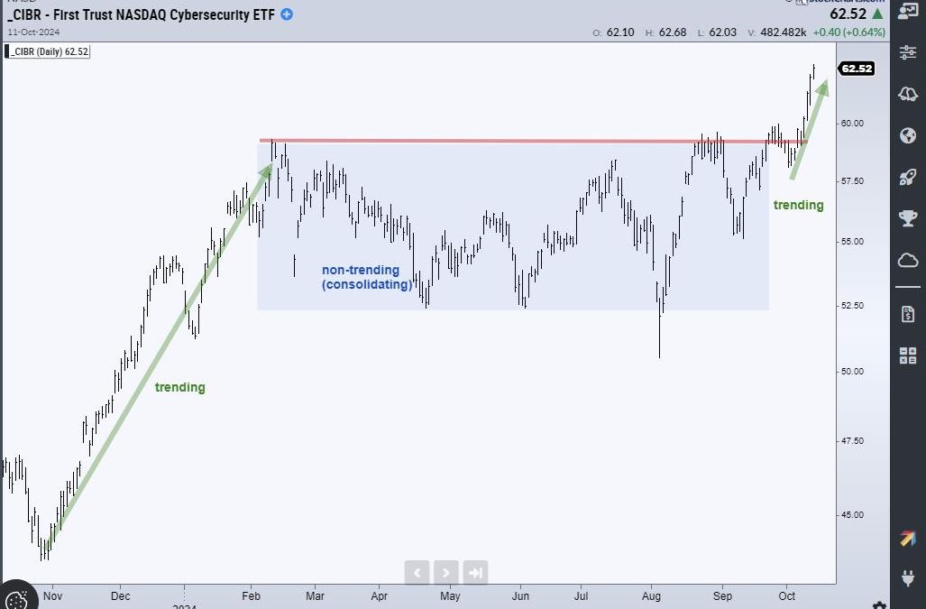926x609 pixels.
Task: Click the 45.00 price axis label
Action: 853,514
